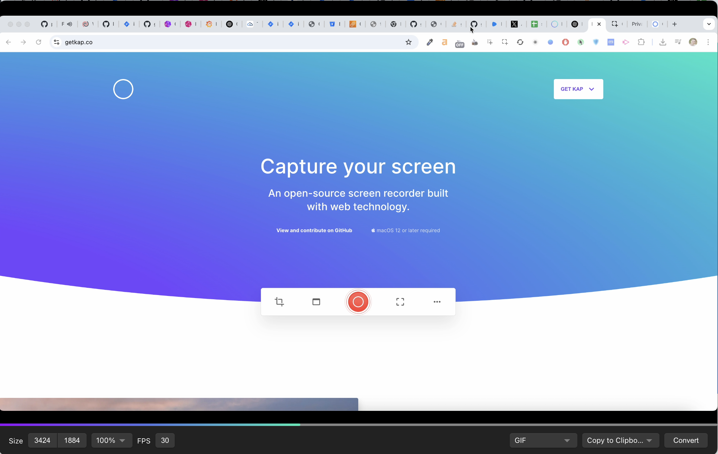Click the purple ruler extension icon
The width and height of the screenshot is (718, 454).
point(611,42)
